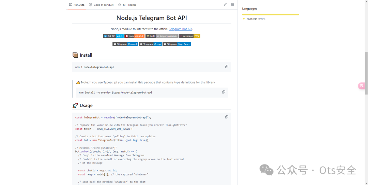The image size is (368, 185).
Task: Click the Usage heading
Action: pyautogui.click(x=86, y=105)
